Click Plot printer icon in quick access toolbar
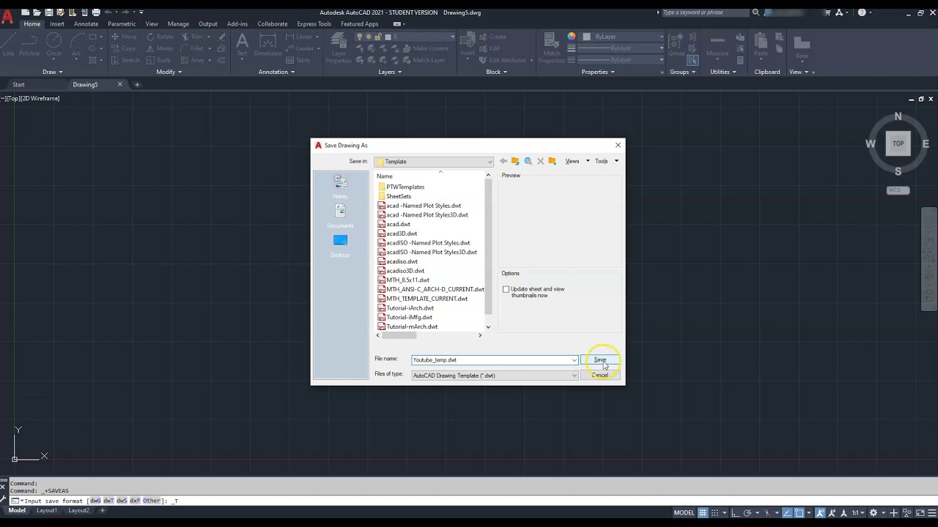 pyautogui.click(x=96, y=12)
